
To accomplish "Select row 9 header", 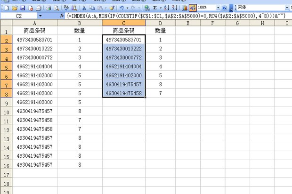I will point(6,102).
